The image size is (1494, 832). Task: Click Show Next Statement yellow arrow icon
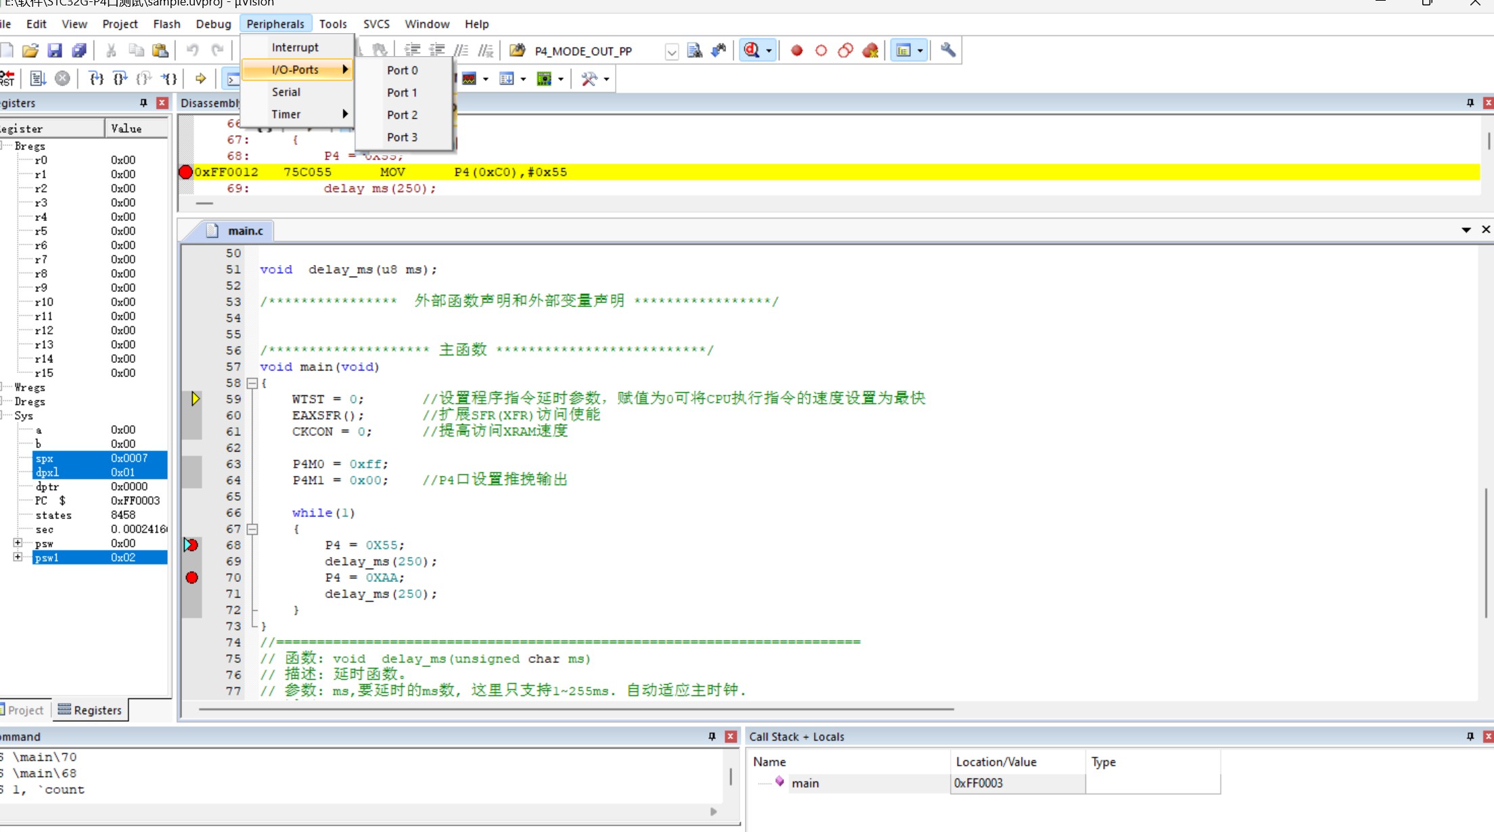201,79
